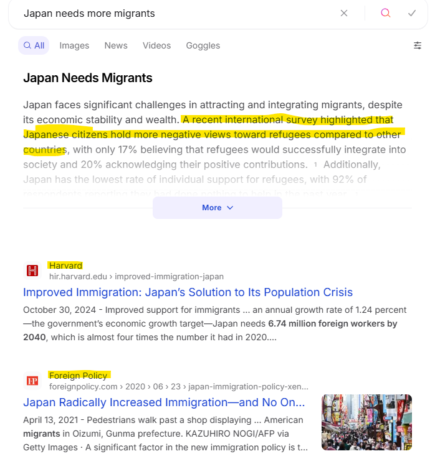Clear the search query with the X icon
Image resolution: width=440 pixels, height=469 pixels.
344,13
